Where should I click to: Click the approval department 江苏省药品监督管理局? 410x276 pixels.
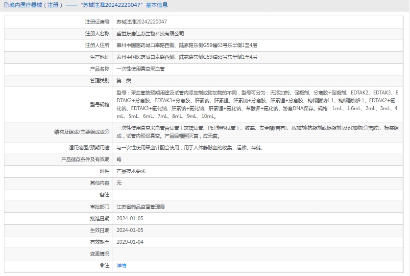(x=141, y=207)
